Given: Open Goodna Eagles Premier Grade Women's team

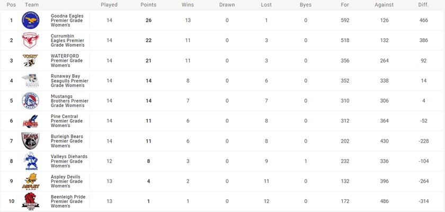Looking at the screenshot, I should pyautogui.click(x=68, y=21).
